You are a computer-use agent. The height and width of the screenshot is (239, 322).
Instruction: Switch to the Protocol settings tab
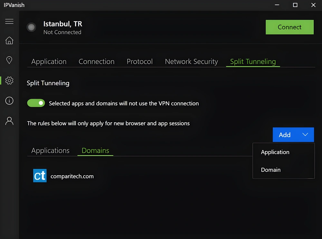(140, 61)
